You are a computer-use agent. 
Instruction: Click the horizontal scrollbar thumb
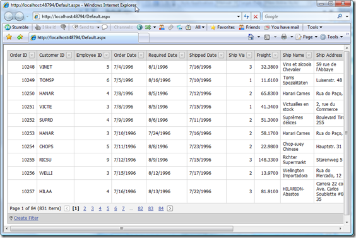pos(122,229)
